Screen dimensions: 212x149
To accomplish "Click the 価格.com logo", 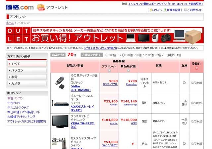I will [20, 7].
